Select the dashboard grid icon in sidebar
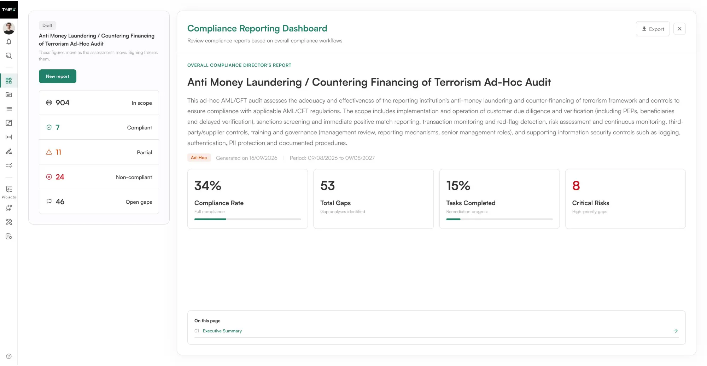 tap(9, 81)
